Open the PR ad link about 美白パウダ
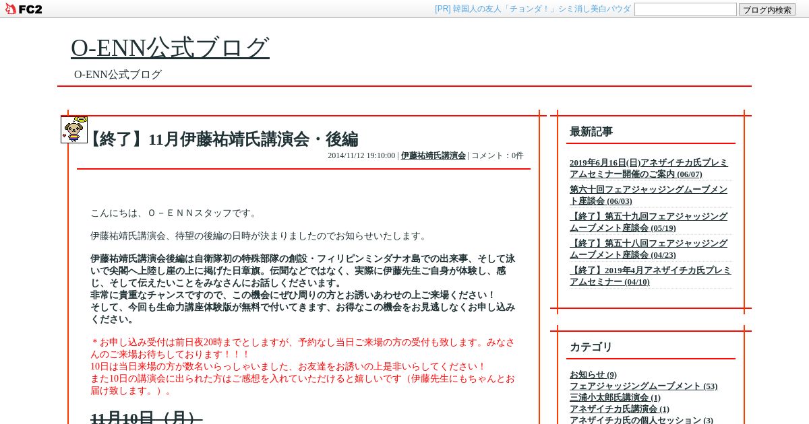This screenshot has height=424, width=809. point(533,9)
